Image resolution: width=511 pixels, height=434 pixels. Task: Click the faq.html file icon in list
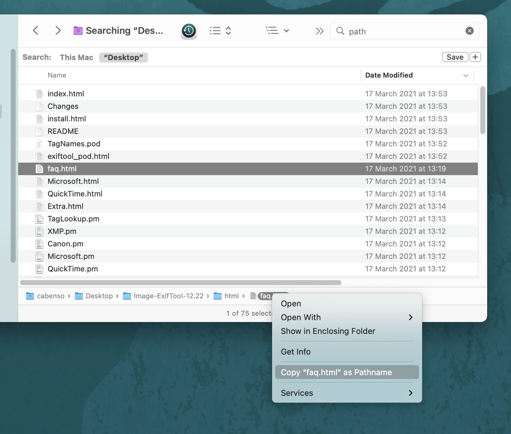40,169
